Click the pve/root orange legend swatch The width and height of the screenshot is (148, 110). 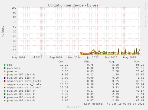5,71
